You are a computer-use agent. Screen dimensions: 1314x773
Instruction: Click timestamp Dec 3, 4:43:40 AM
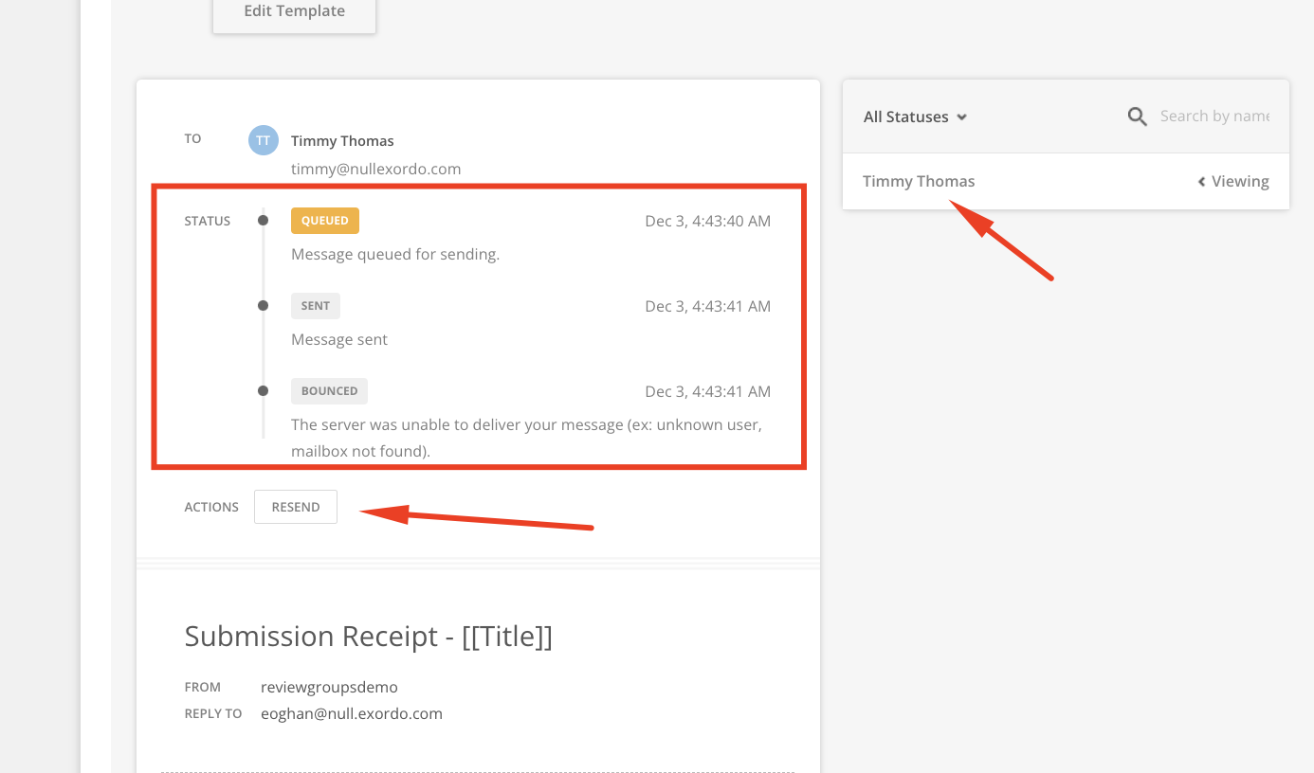[x=708, y=221]
